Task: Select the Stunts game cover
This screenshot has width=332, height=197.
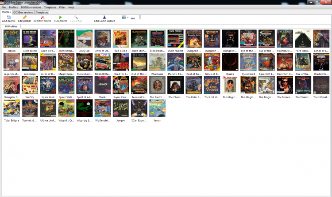Action: click(x=103, y=85)
